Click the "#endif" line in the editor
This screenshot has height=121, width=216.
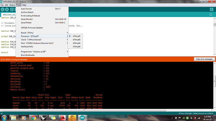[5, 52]
